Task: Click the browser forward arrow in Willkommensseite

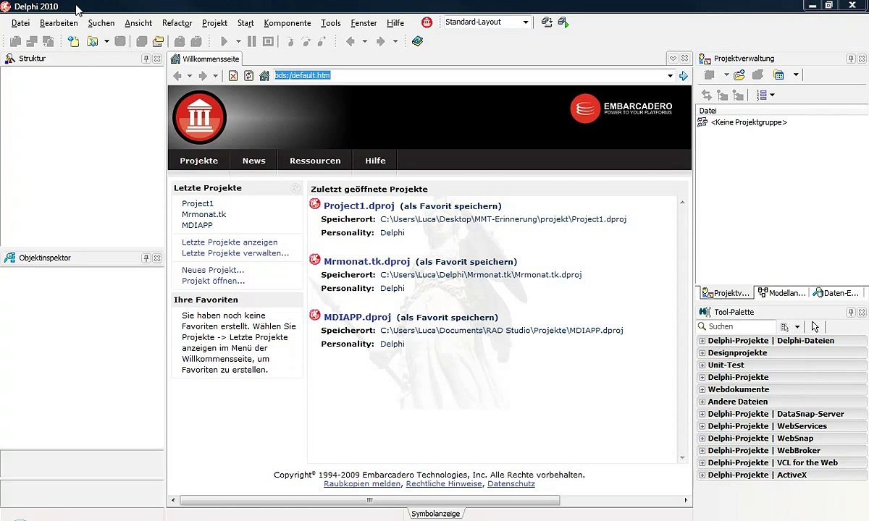Action: pyautogui.click(x=203, y=75)
